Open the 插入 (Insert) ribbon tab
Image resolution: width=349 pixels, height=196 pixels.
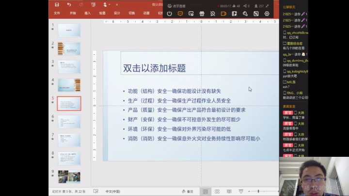click(x=87, y=13)
